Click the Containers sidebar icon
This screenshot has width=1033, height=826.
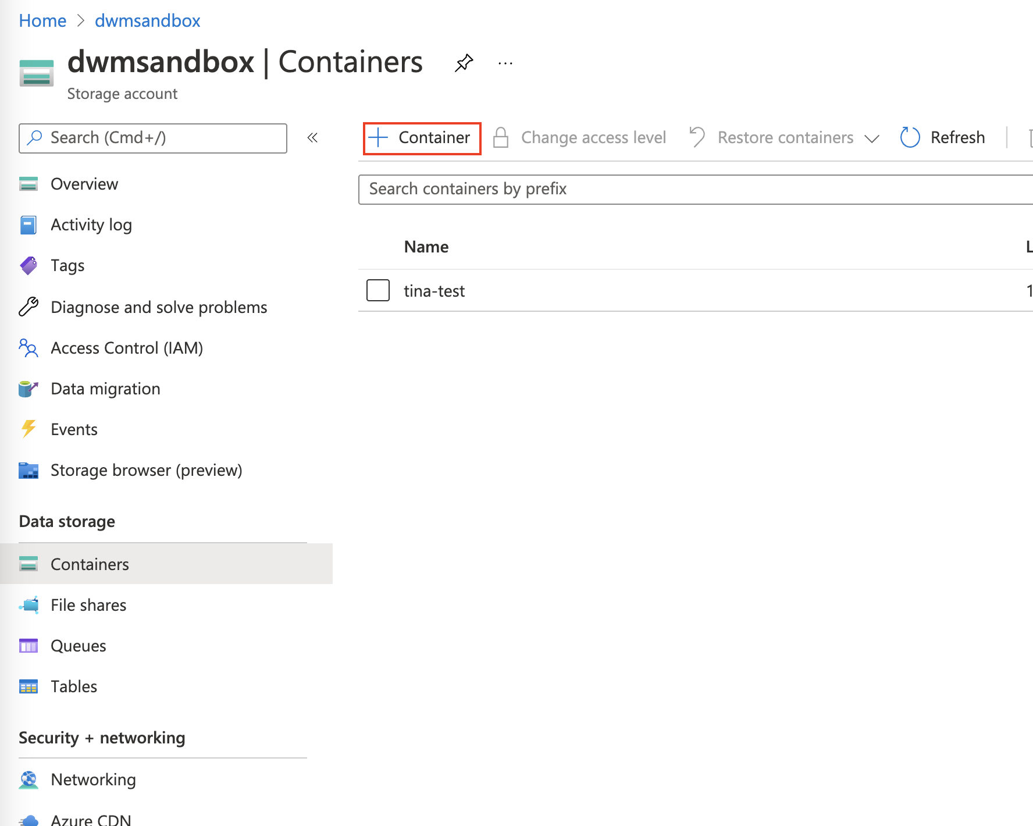[29, 564]
